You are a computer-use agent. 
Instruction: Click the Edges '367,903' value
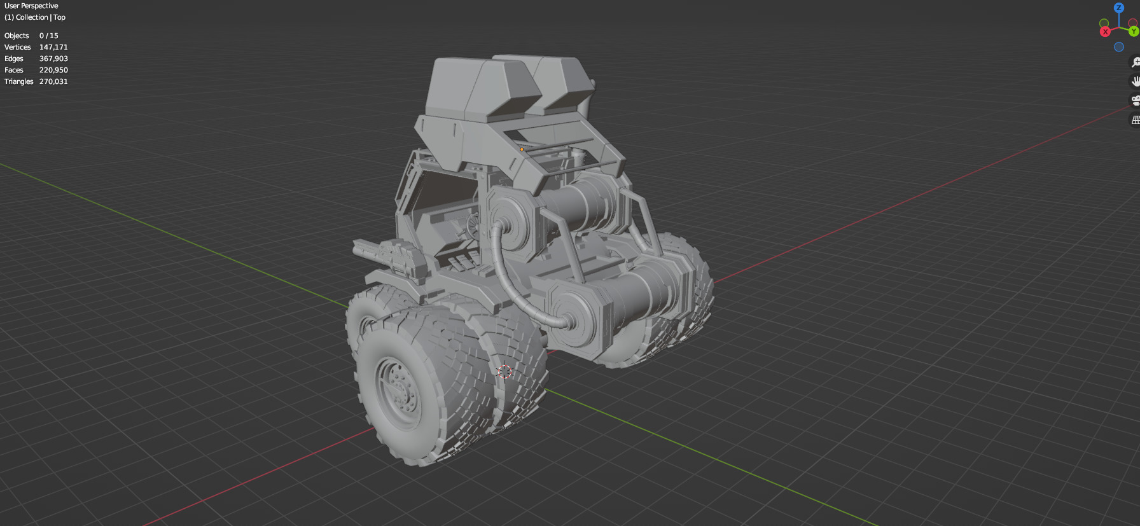(x=53, y=59)
